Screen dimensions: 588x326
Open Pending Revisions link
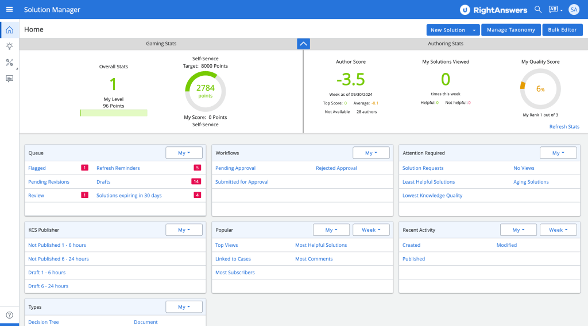(x=49, y=182)
